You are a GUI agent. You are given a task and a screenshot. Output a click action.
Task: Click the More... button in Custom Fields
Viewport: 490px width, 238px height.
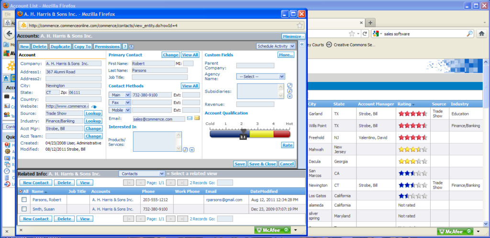(x=286, y=55)
